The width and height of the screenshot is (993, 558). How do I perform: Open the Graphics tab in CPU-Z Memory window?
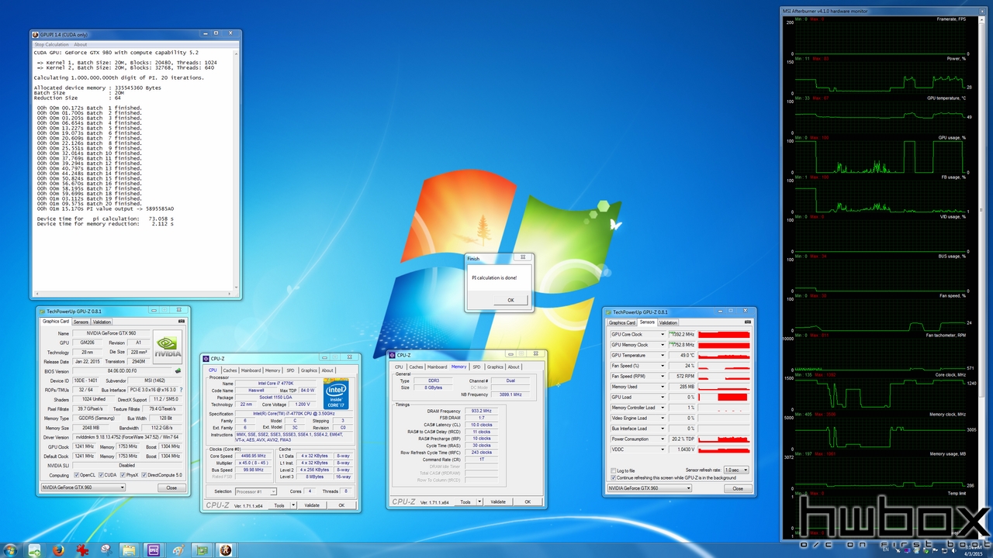[495, 367]
